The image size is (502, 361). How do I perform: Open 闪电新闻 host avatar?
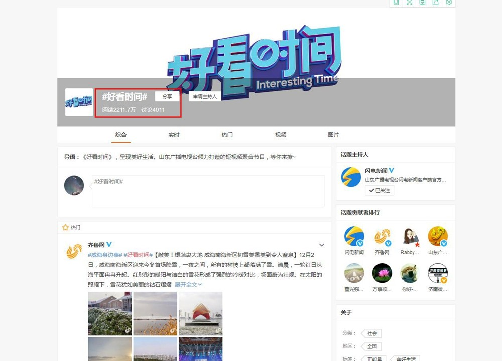coord(351,177)
